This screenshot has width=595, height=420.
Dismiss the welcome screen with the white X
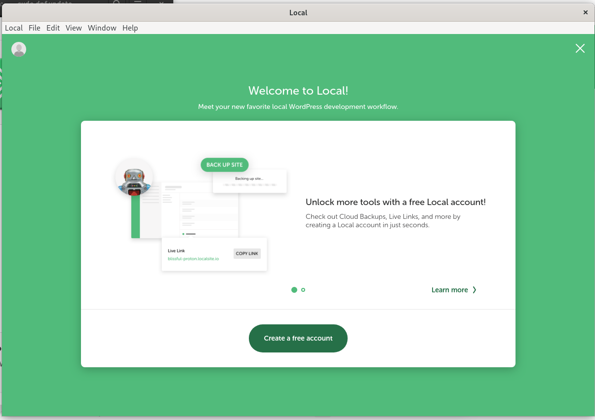pyautogui.click(x=580, y=48)
